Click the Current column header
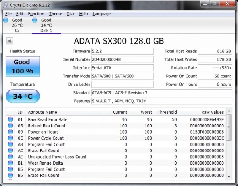Image resolution: width=238 pixels, height=186 pixels. [116, 112]
